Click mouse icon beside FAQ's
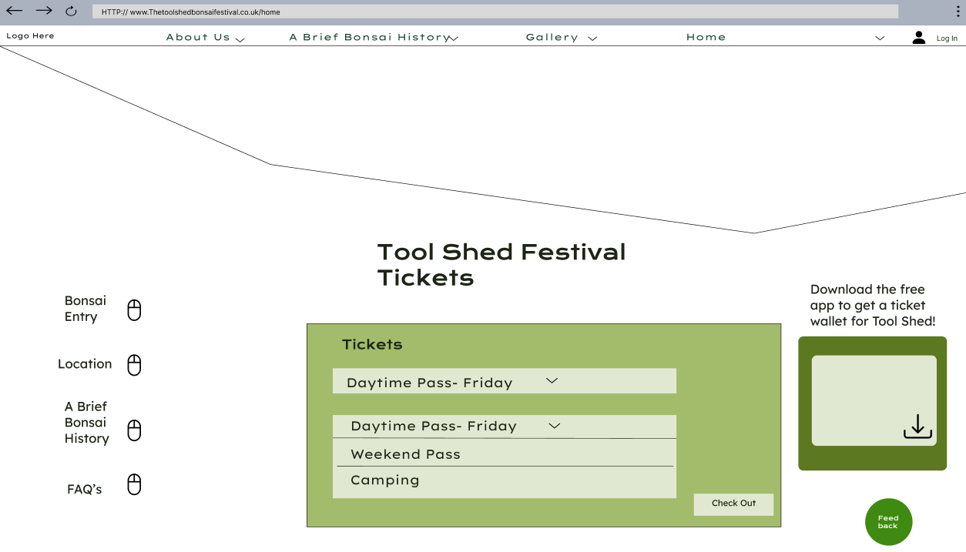 (x=134, y=485)
